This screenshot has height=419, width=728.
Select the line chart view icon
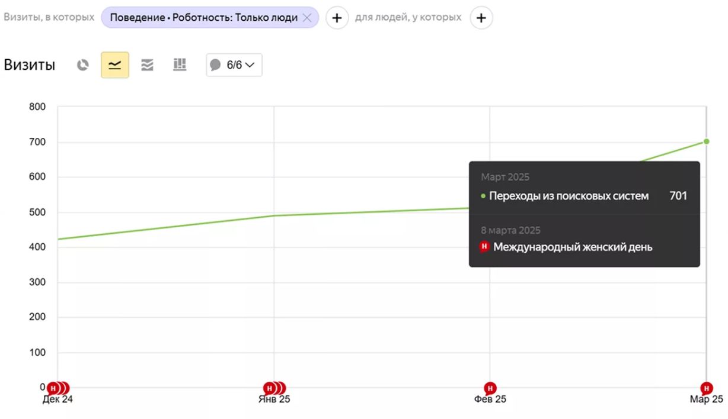coord(115,65)
